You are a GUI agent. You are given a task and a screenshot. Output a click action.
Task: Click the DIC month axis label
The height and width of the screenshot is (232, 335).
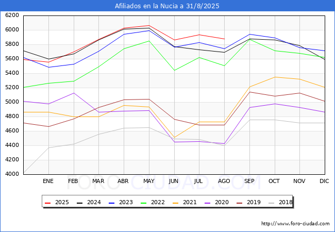(x=324, y=181)
